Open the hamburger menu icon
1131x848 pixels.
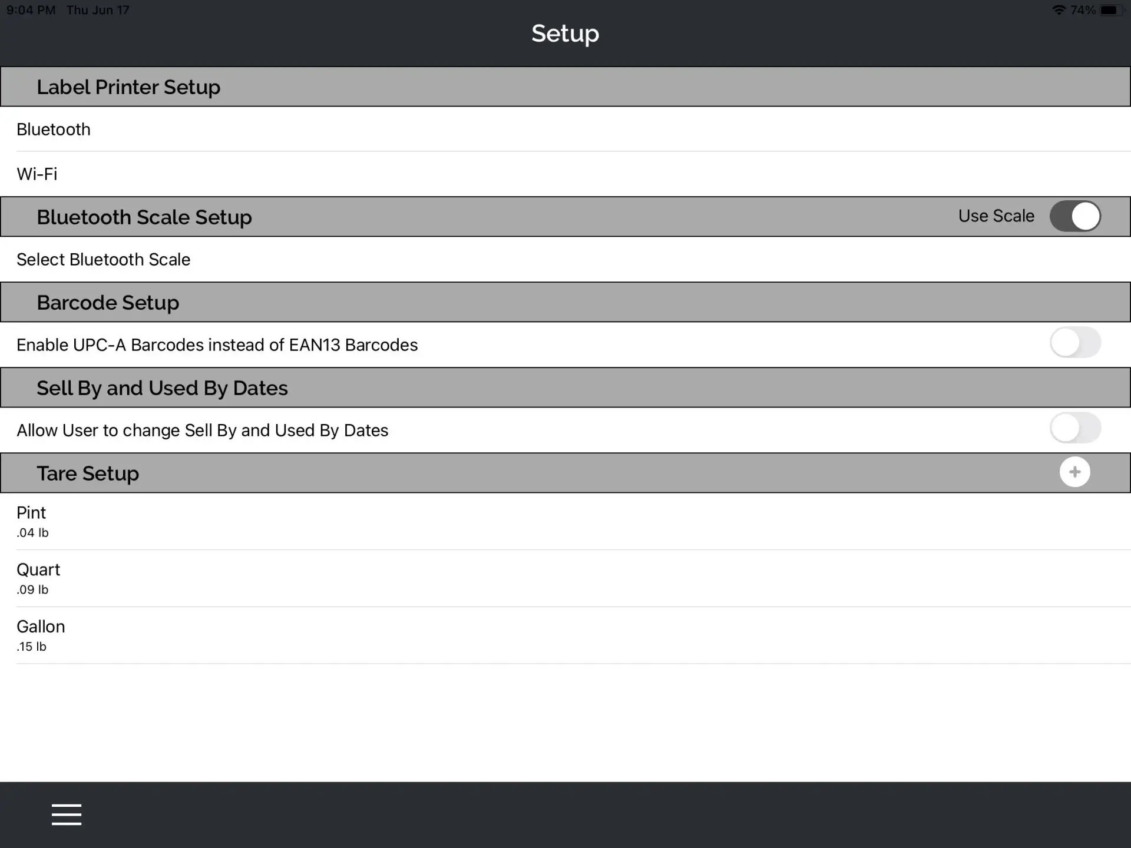point(66,814)
